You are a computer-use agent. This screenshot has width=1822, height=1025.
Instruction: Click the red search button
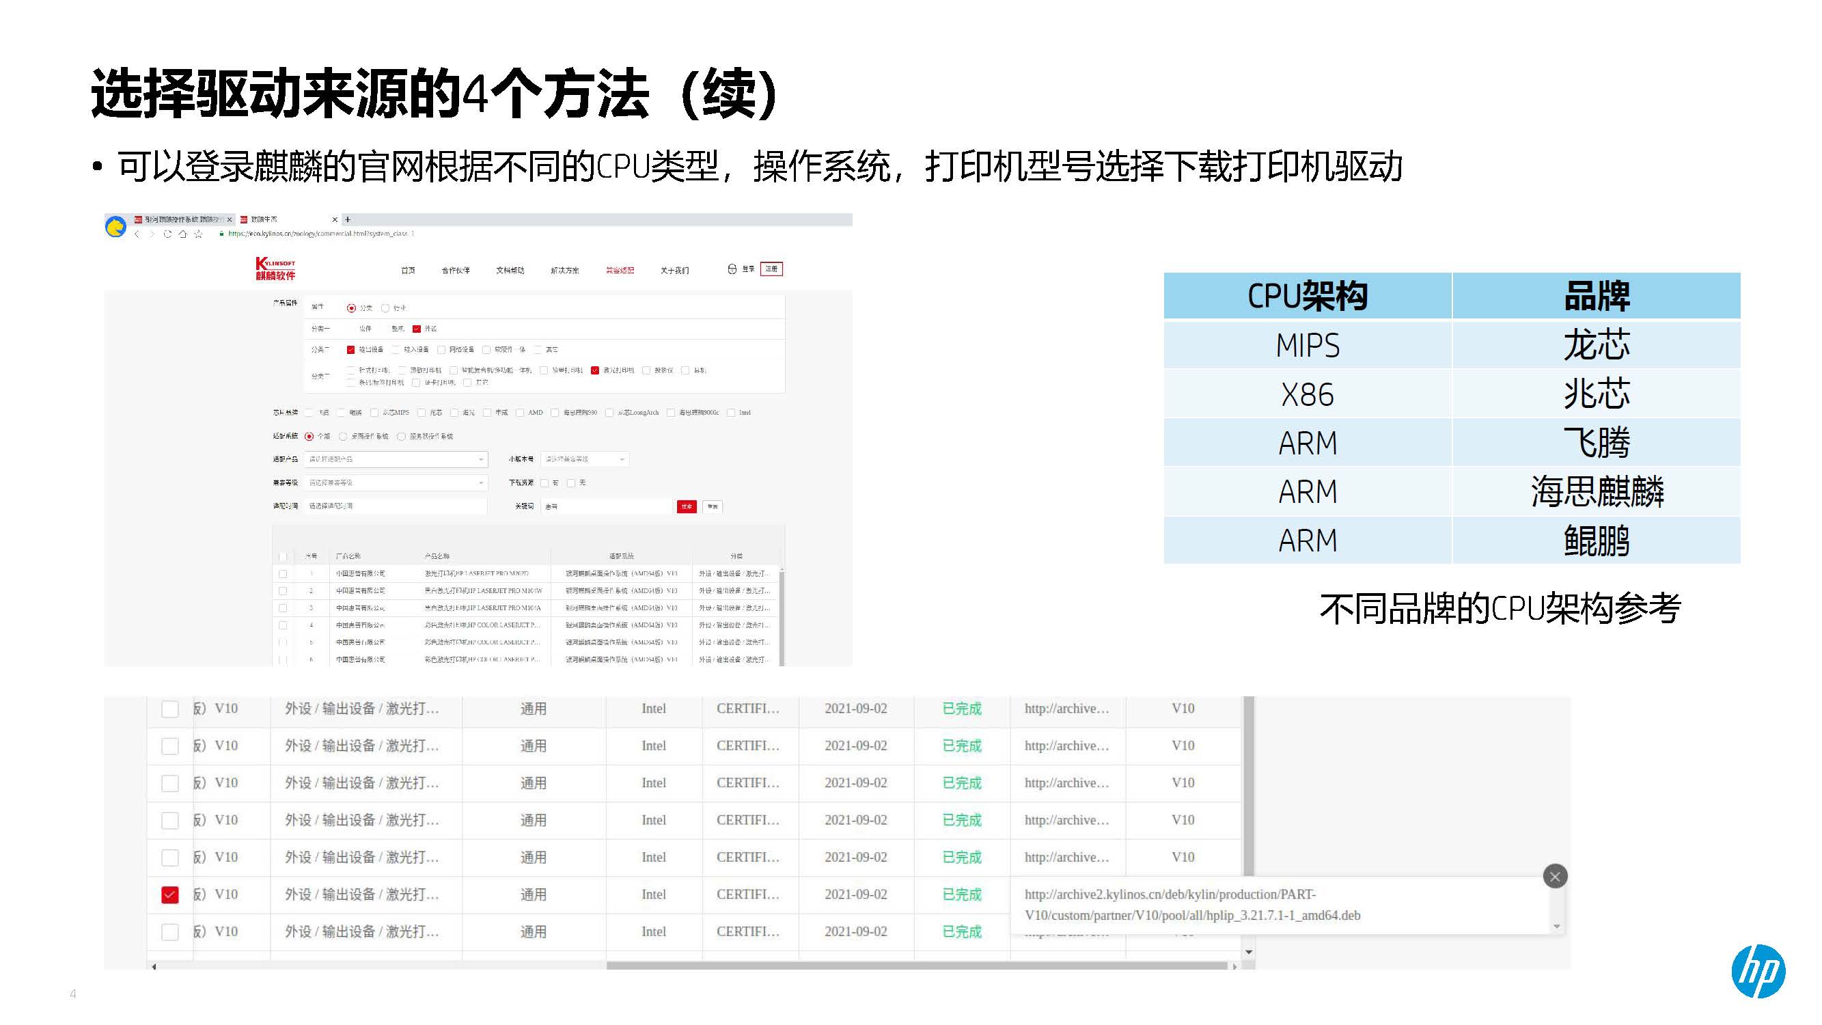[686, 506]
